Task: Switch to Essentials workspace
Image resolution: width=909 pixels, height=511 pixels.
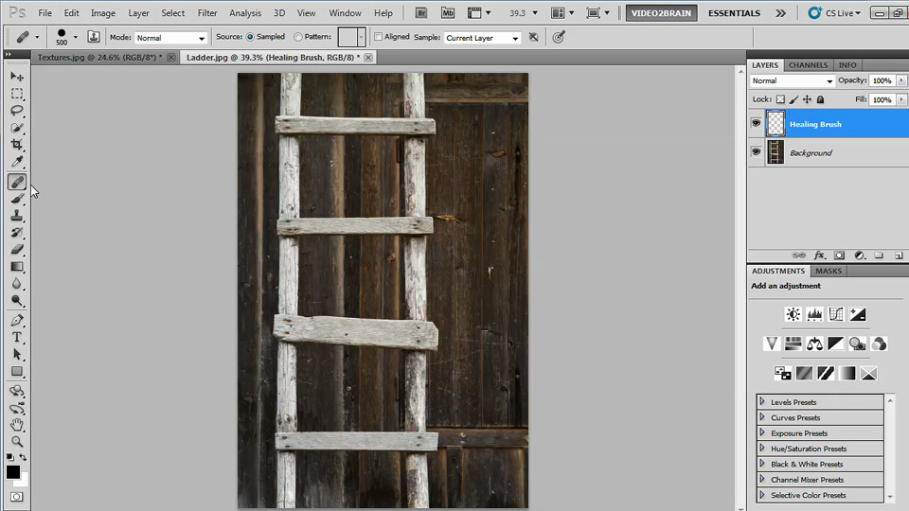Action: click(x=734, y=12)
